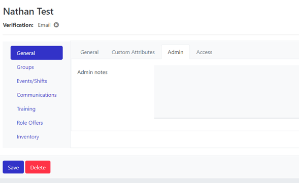Switch to the Custom Attributes tab
Viewport: 299px width, 183px height.
point(133,52)
